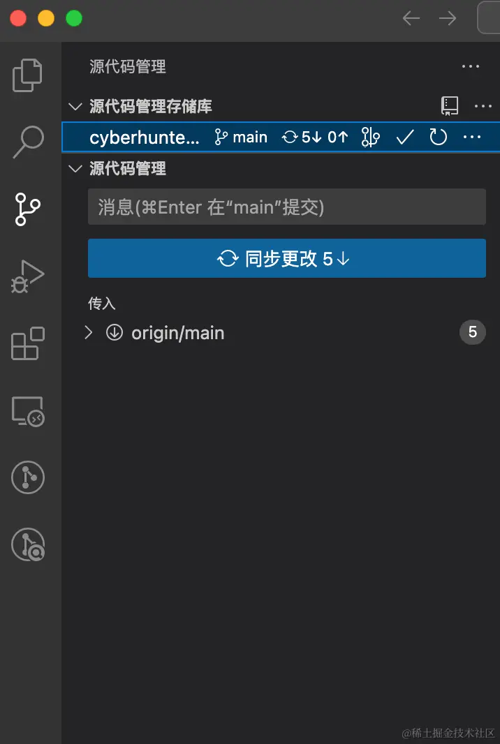
Task: Click inside the commit message input field
Action: coord(286,207)
